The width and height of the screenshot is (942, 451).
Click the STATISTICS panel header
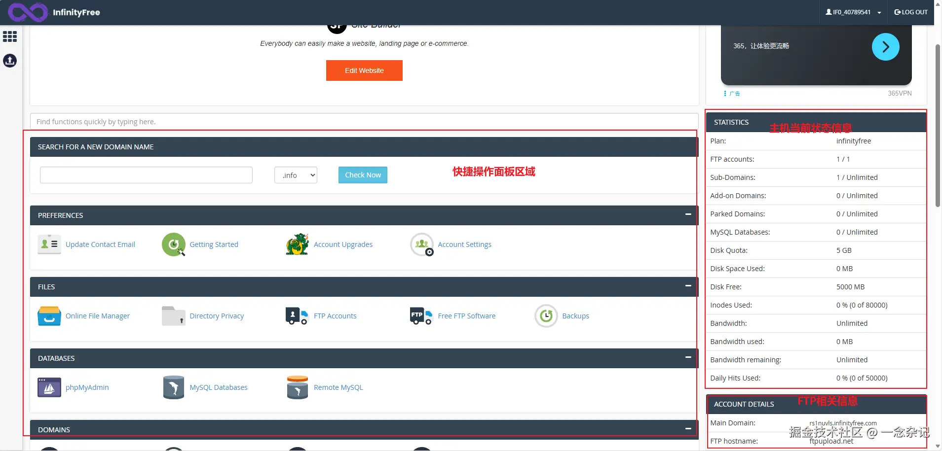click(x=816, y=122)
